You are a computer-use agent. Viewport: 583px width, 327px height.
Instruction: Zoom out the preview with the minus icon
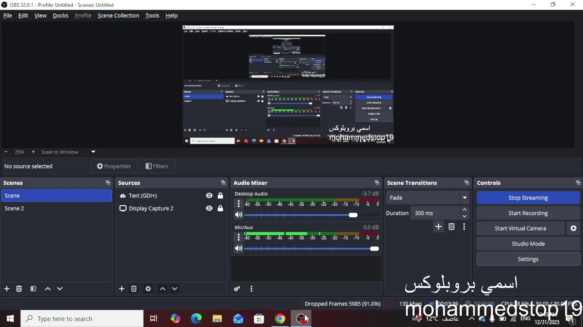[x=6, y=152]
